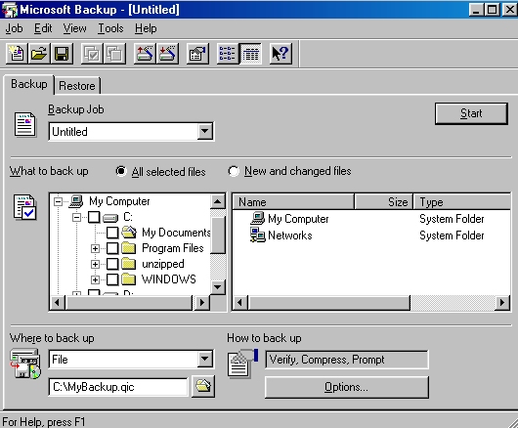Click the file list scroll right arrow

pyautogui.click(x=502, y=303)
